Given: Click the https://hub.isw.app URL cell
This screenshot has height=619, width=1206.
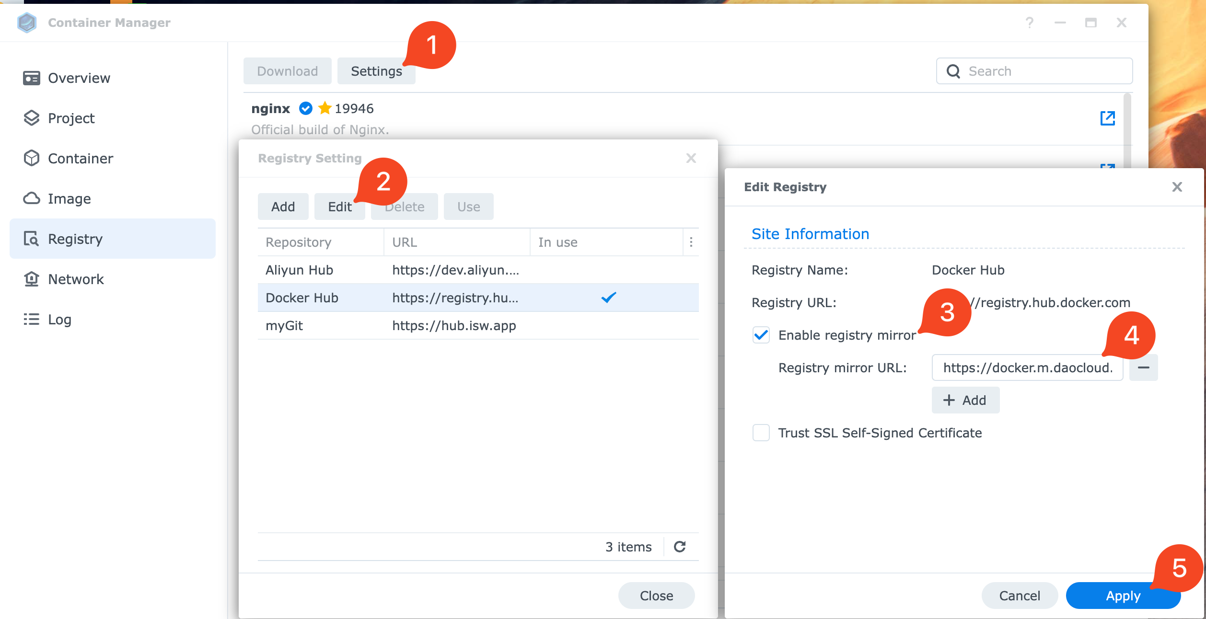Looking at the screenshot, I should pyautogui.click(x=454, y=326).
